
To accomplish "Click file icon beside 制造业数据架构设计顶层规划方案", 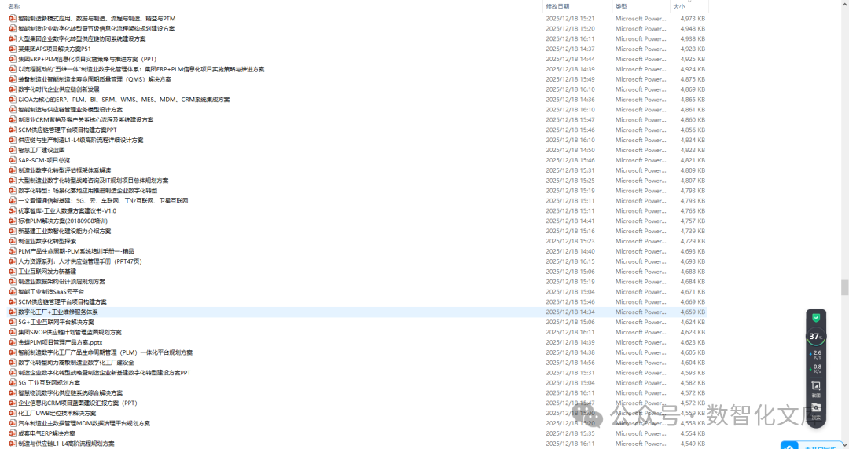I will click(x=13, y=281).
